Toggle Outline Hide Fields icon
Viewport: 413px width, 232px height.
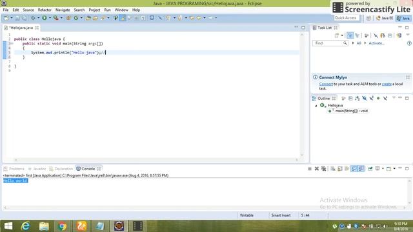pyautogui.click(x=364, y=99)
